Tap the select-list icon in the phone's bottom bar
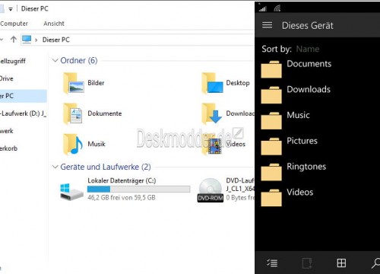 (x=272, y=263)
